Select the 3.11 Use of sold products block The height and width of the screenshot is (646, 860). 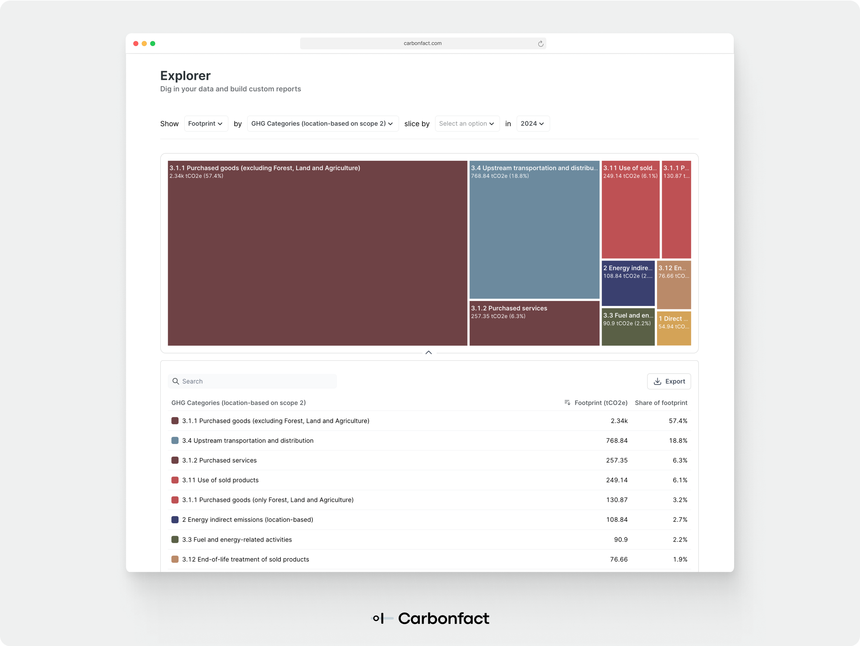click(630, 210)
